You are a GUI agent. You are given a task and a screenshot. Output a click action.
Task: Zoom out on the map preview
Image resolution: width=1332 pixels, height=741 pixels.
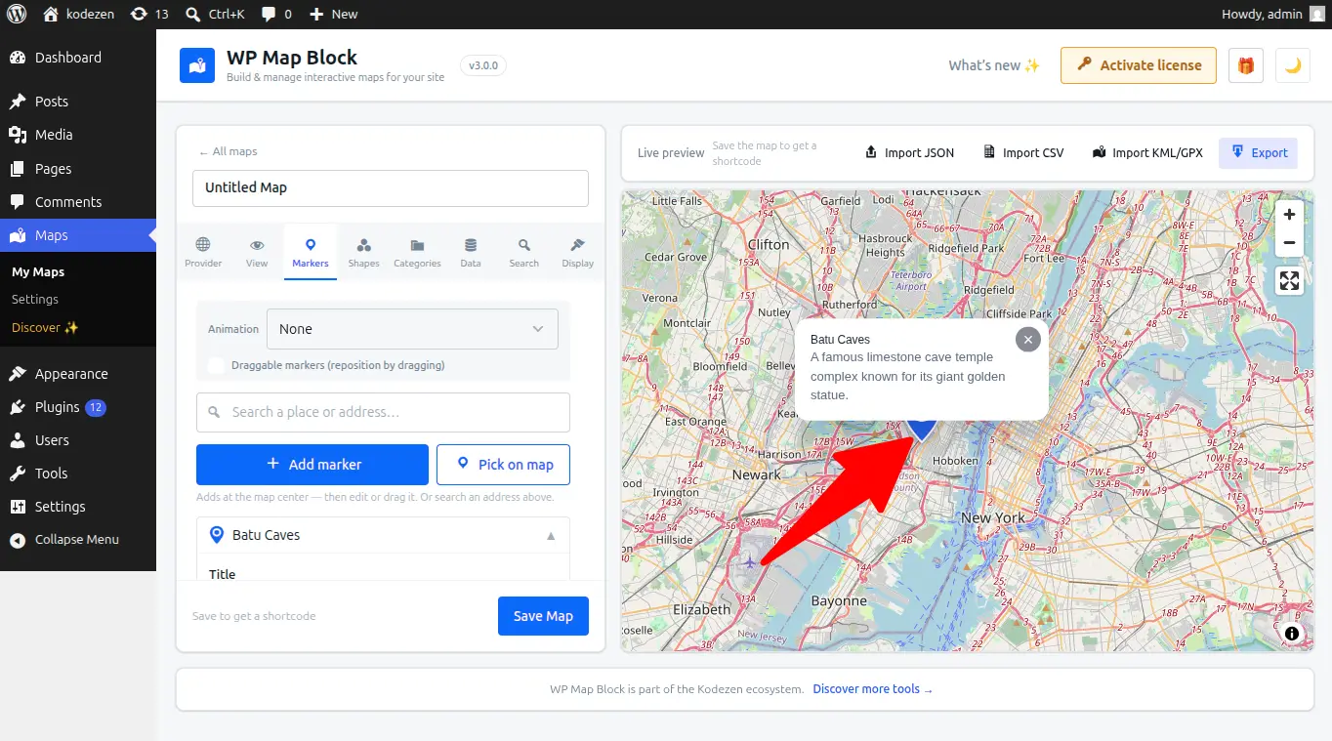click(1290, 243)
